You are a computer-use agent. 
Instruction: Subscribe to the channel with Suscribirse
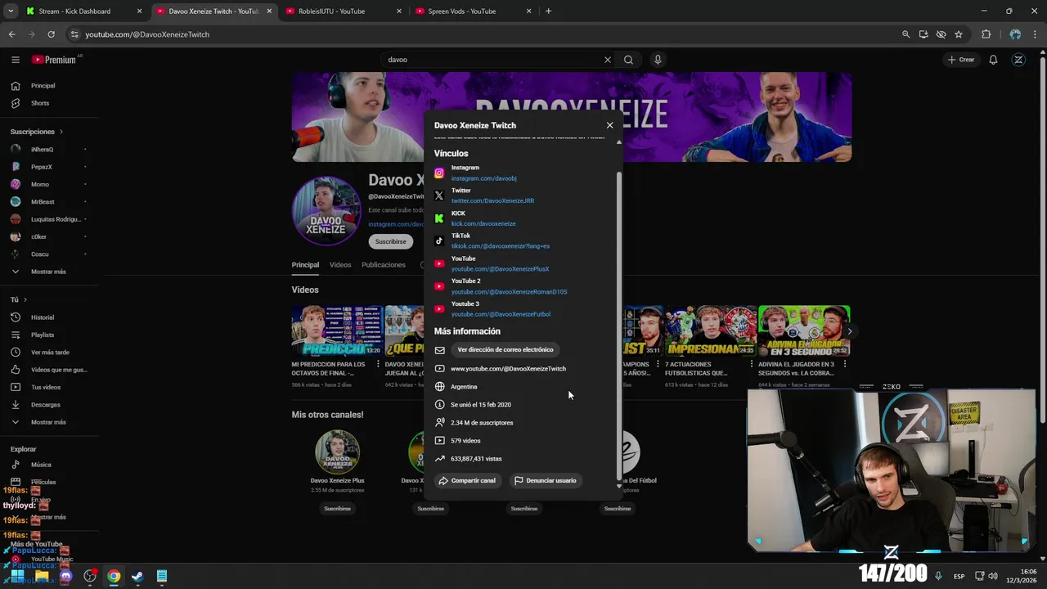tap(390, 241)
